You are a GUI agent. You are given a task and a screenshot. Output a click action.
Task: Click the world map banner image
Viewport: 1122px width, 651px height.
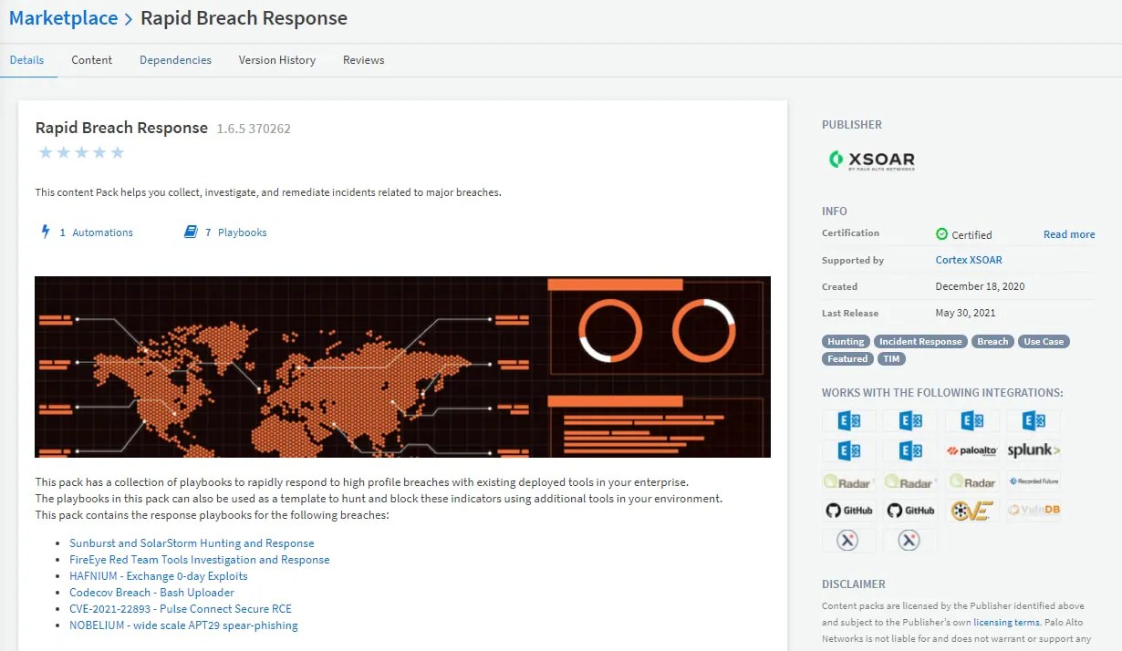(402, 367)
